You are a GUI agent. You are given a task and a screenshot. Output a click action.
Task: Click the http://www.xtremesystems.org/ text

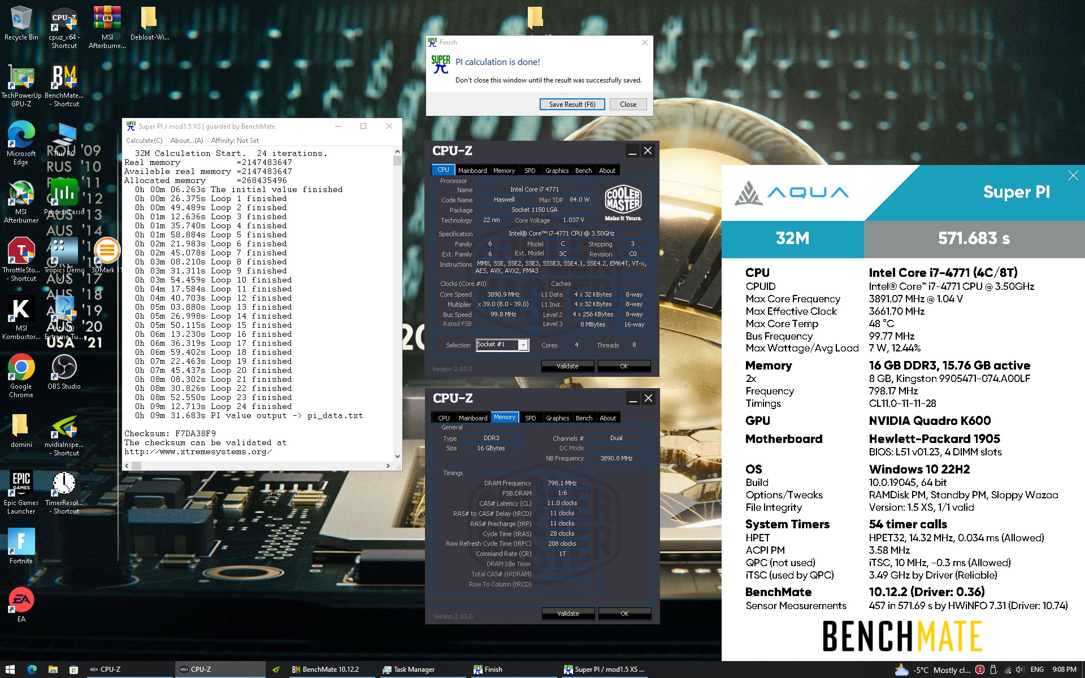coord(198,452)
